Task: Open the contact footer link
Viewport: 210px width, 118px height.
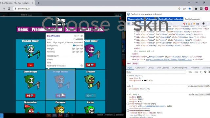Action: coord(109,115)
